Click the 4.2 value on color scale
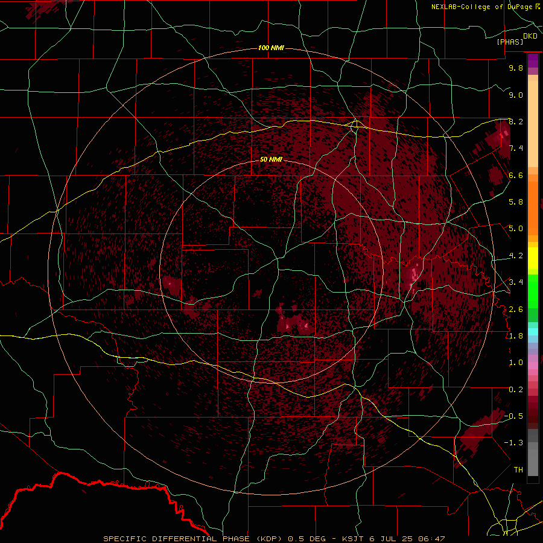Screen dimensions: 543x543 (x=516, y=255)
